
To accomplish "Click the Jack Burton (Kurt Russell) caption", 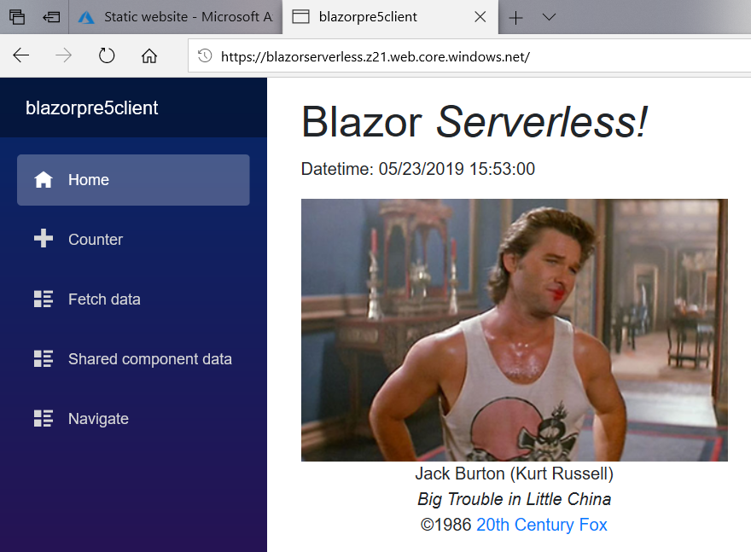I will pos(514,474).
